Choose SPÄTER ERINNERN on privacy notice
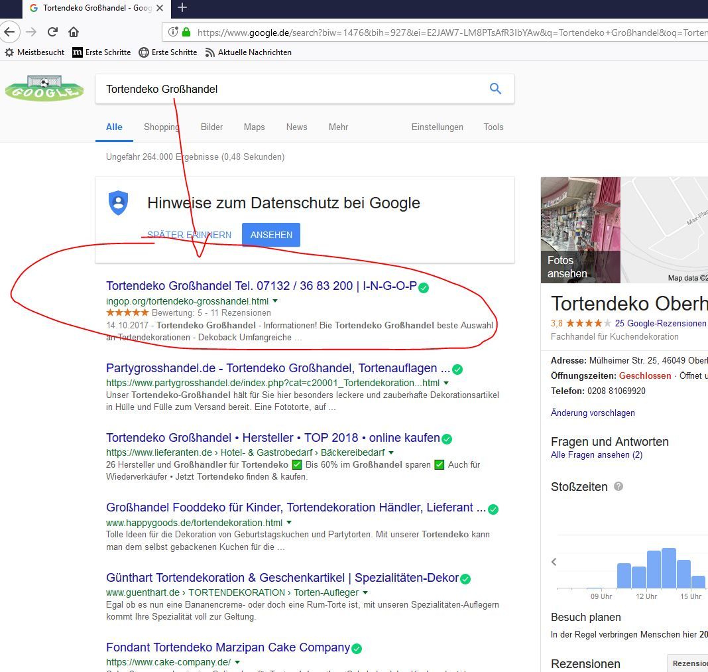Viewport: 708px width, 672px height. (x=189, y=235)
